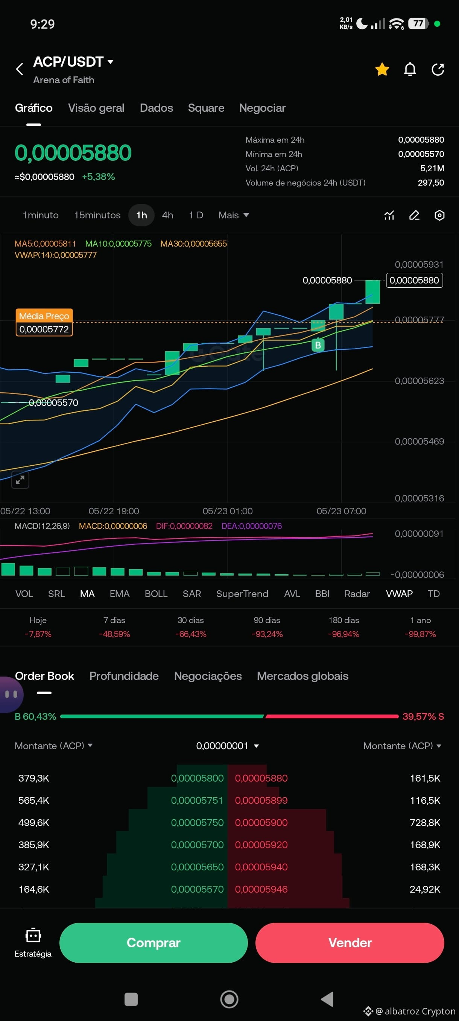Toggle MA indicator
Image resolution: width=459 pixels, height=1021 pixels.
87,594
